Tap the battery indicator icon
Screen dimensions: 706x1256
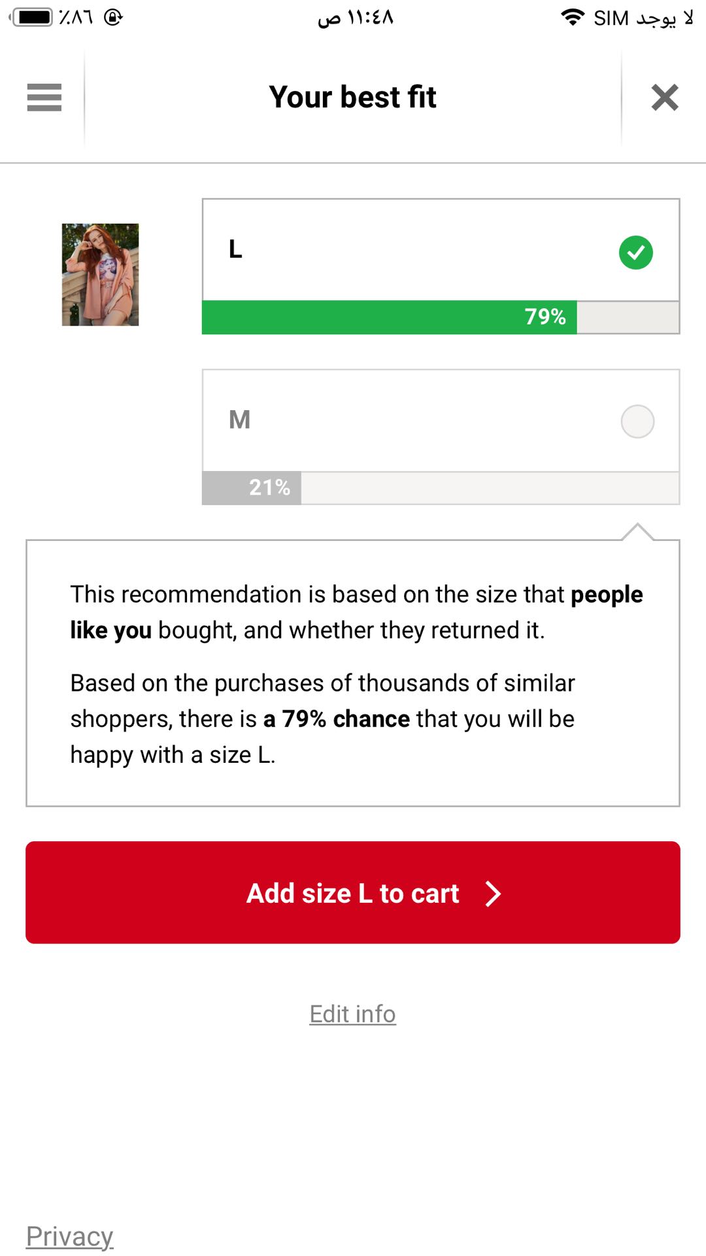(33, 17)
